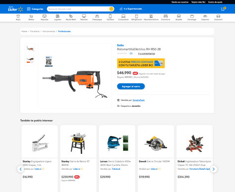Click Agregar al carro button
The height and width of the screenshot is (192, 235).
coord(131,87)
